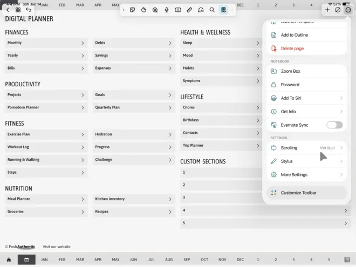Open the Recipes section

(x=134, y=212)
